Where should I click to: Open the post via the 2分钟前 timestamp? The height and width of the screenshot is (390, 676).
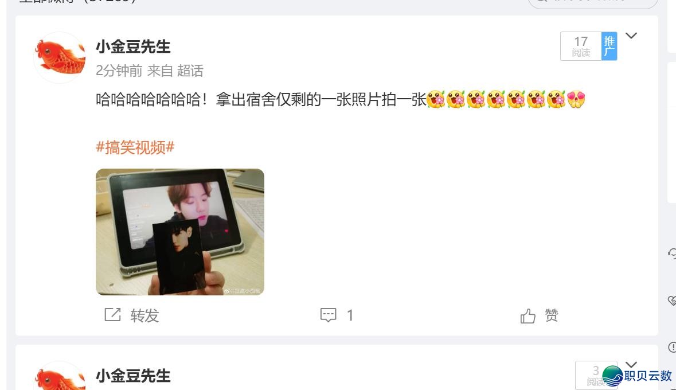tap(119, 71)
